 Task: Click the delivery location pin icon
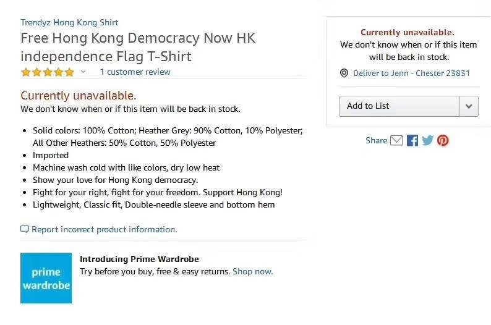344,73
